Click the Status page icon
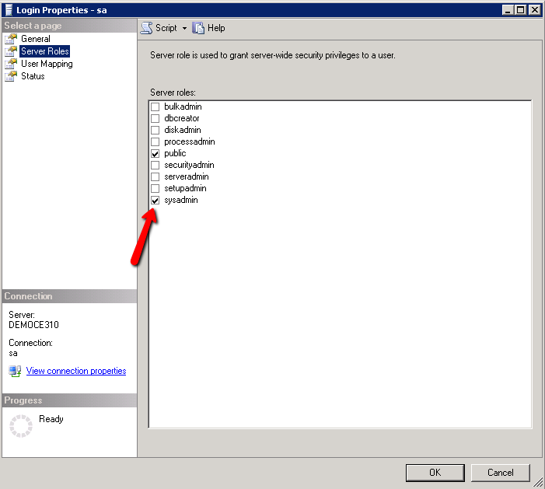545x489 pixels. (11, 76)
